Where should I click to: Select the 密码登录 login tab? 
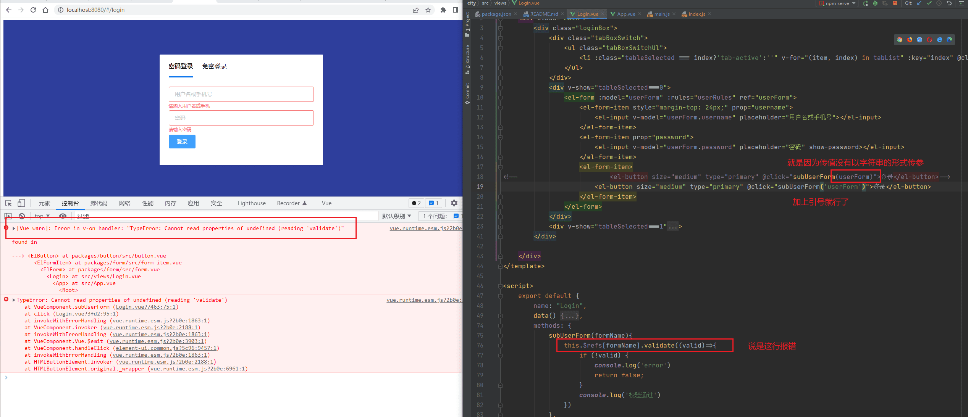181,66
